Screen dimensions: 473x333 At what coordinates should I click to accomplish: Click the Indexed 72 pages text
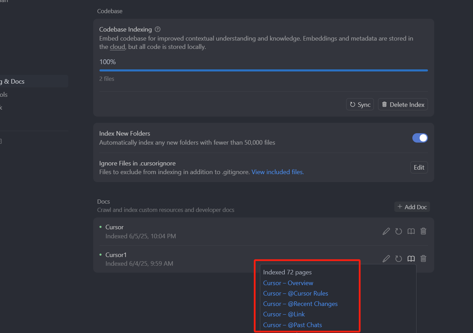coord(287,272)
